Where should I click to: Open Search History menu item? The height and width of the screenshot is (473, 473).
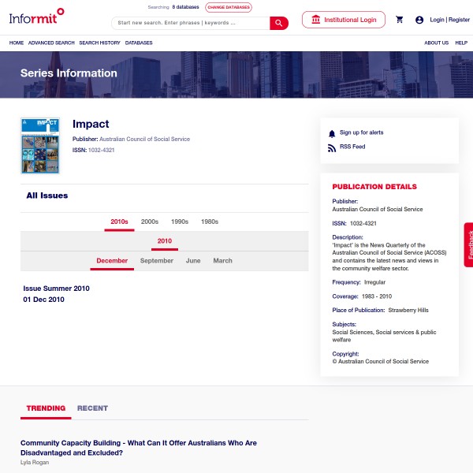[x=99, y=43]
